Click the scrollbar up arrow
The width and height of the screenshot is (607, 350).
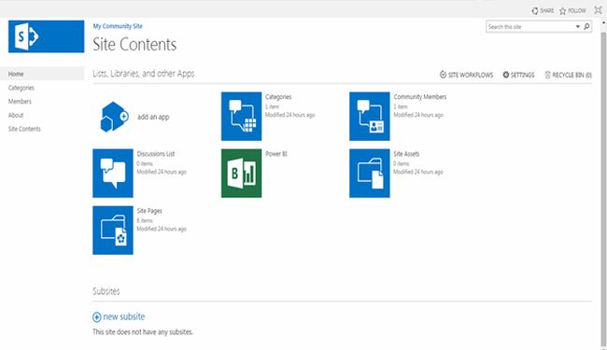pyautogui.click(x=603, y=22)
